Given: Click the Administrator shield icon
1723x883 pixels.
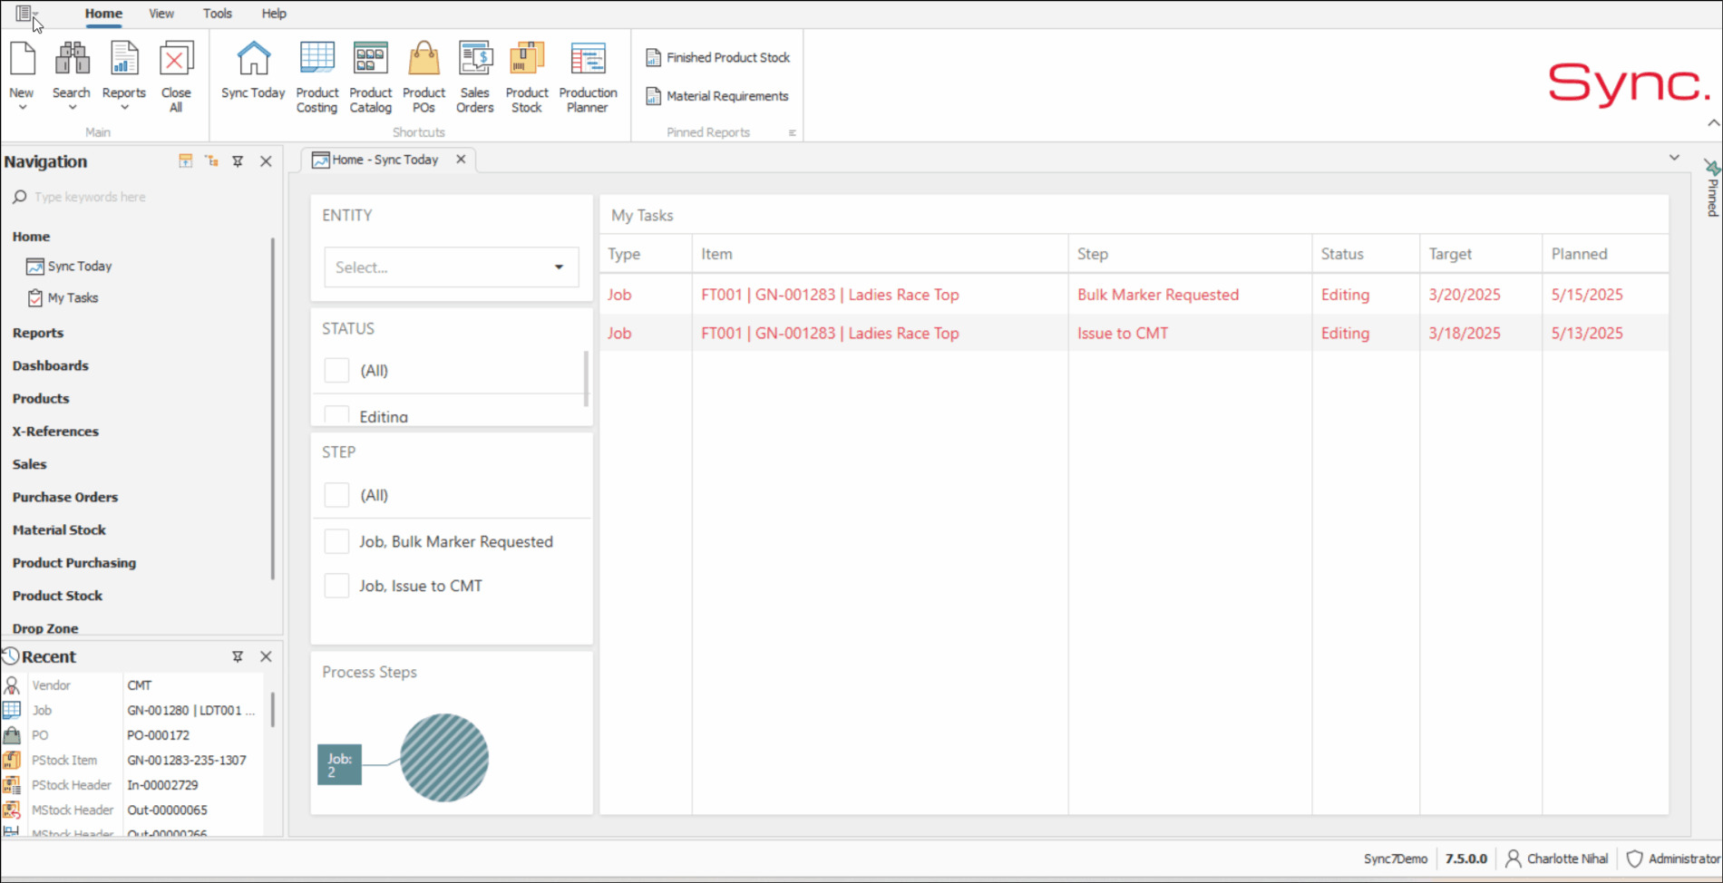Looking at the screenshot, I should (1634, 859).
